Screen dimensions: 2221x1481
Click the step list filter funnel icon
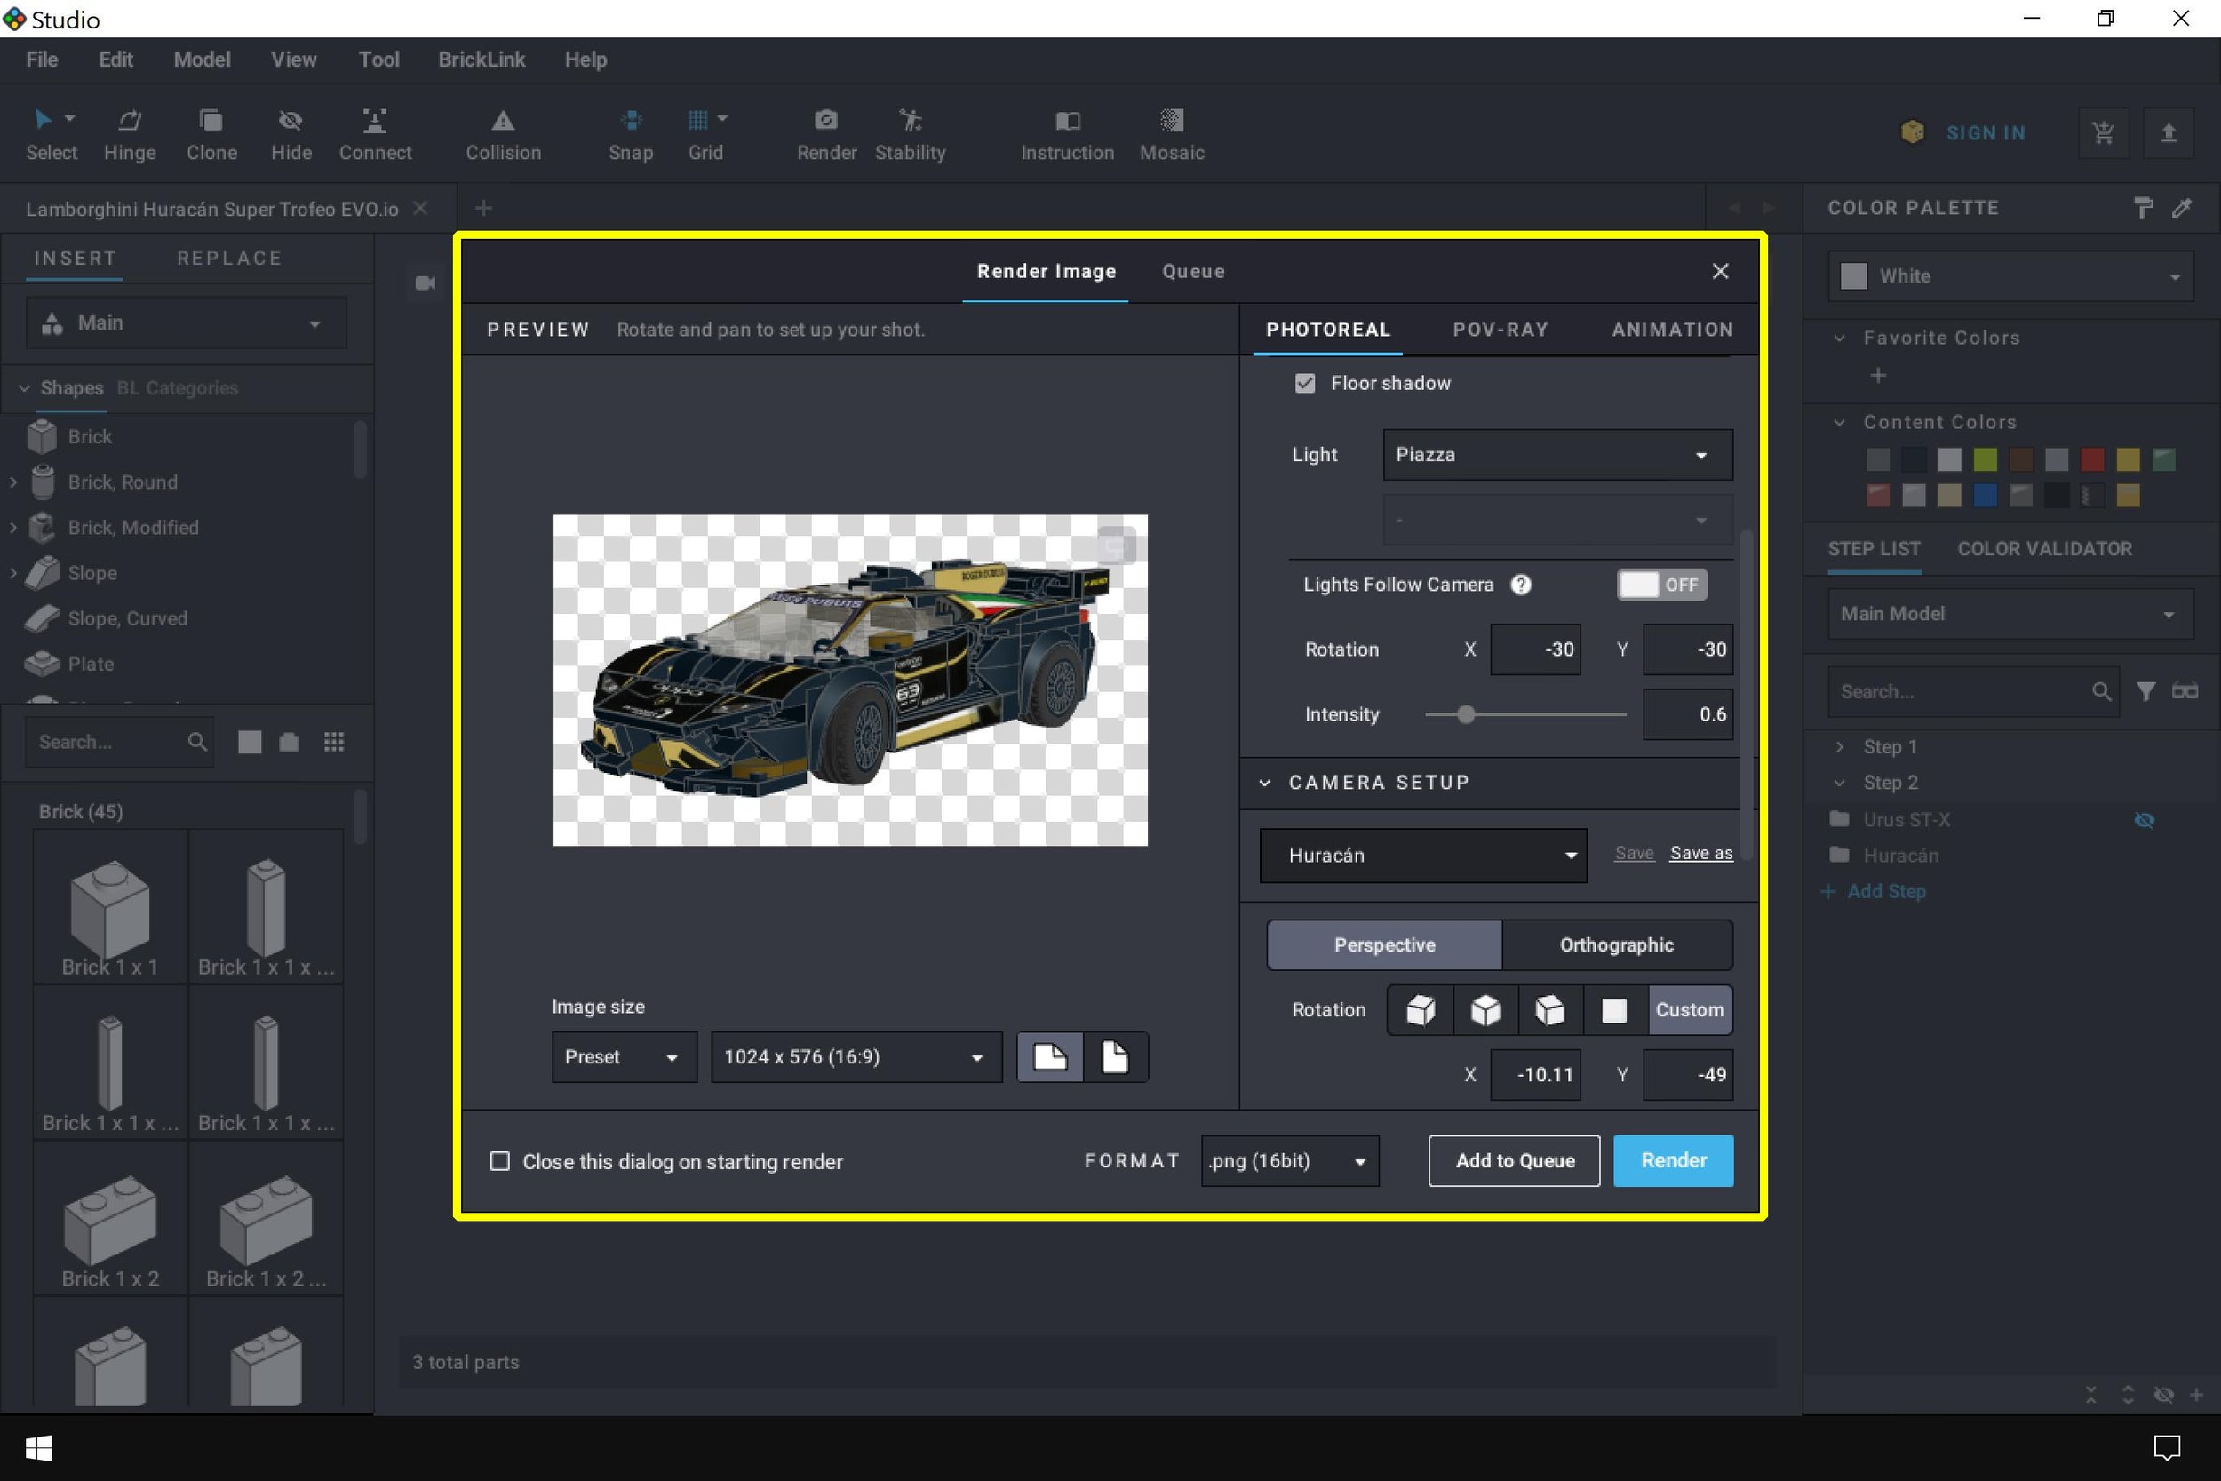[2146, 691]
